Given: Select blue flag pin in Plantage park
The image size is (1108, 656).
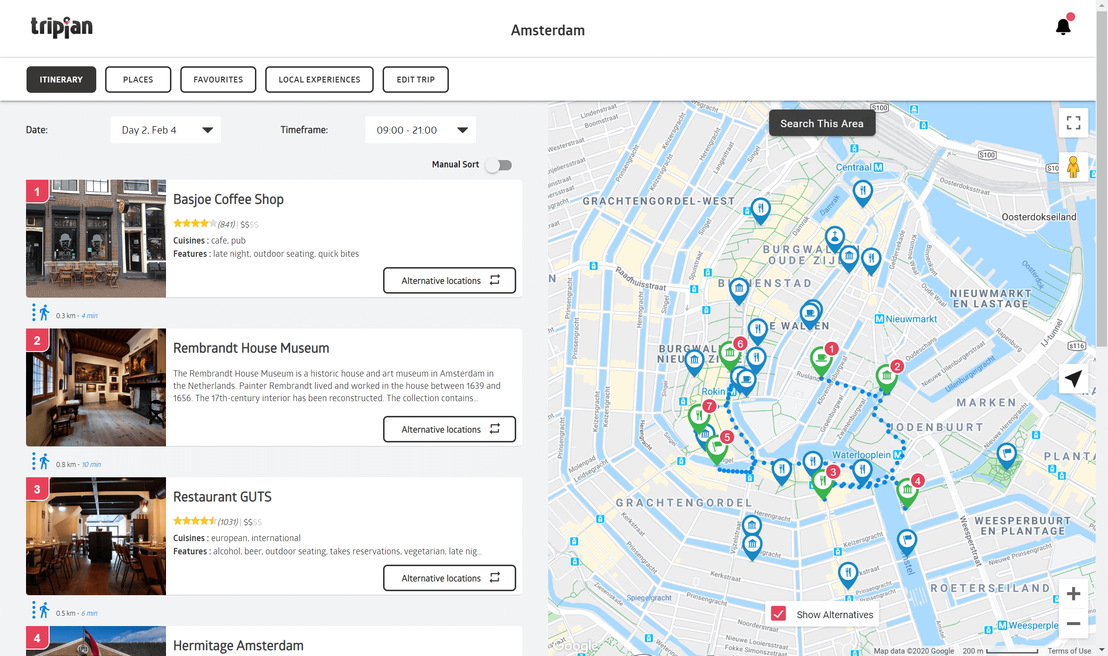Looking at the screenshot, I should (1007, 455).
